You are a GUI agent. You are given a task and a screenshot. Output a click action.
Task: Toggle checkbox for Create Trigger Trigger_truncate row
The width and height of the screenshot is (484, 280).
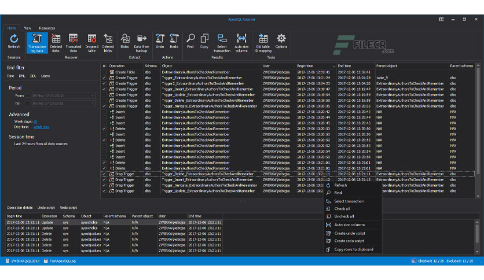[104, 106]
